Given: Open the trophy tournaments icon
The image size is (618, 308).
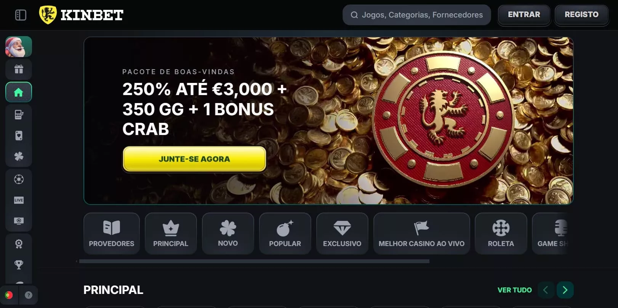Looking at the screenshot, I should tap(19, 265).
